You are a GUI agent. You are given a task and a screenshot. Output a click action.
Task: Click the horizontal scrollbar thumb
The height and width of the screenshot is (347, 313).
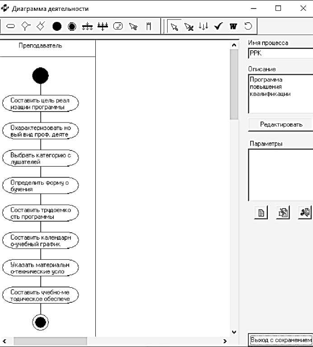click(x=51, y=341)
